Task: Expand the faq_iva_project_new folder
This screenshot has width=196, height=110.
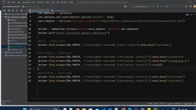Action: click(x=3, y=14)
